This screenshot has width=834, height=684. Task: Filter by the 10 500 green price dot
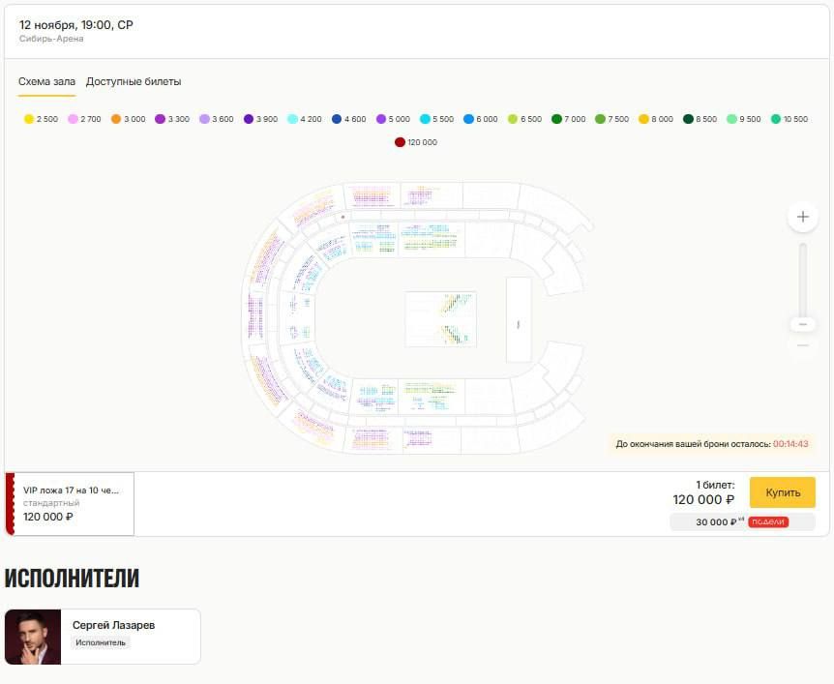pyautogui.click(x=776, y=119)
